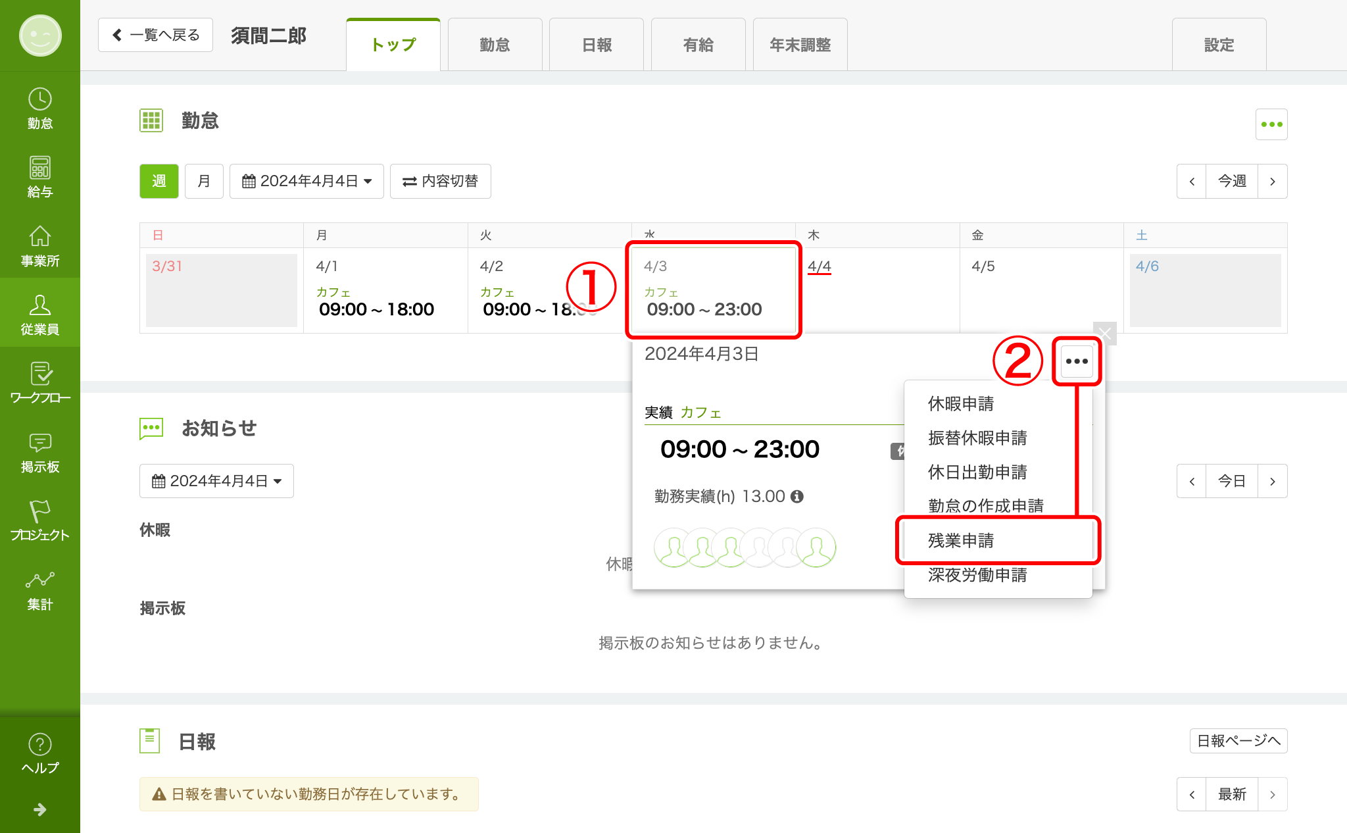This screenshot has height=833, width=1347.
Task: Click the 勤怠 section calendar grid icon
Action: click(151, 120)
